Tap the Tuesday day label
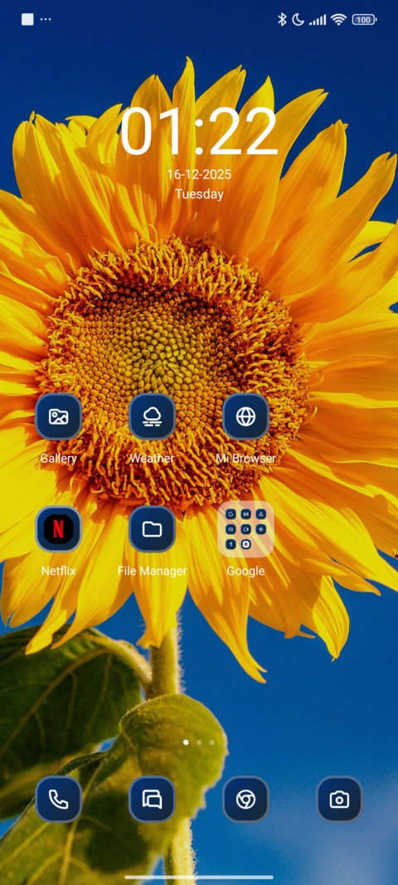 click(x=199, y=194)
